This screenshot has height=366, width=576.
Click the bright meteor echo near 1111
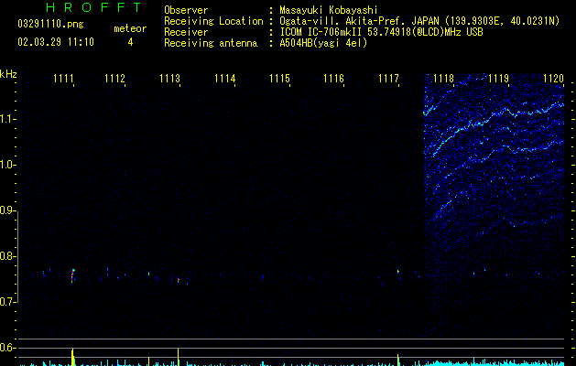(x=72, y=276)
